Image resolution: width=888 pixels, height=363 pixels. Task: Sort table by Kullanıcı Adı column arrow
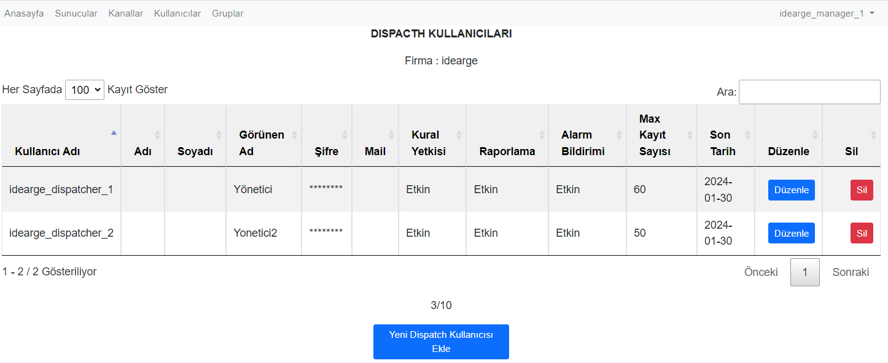pyautogui.click(x=114, y=132)
